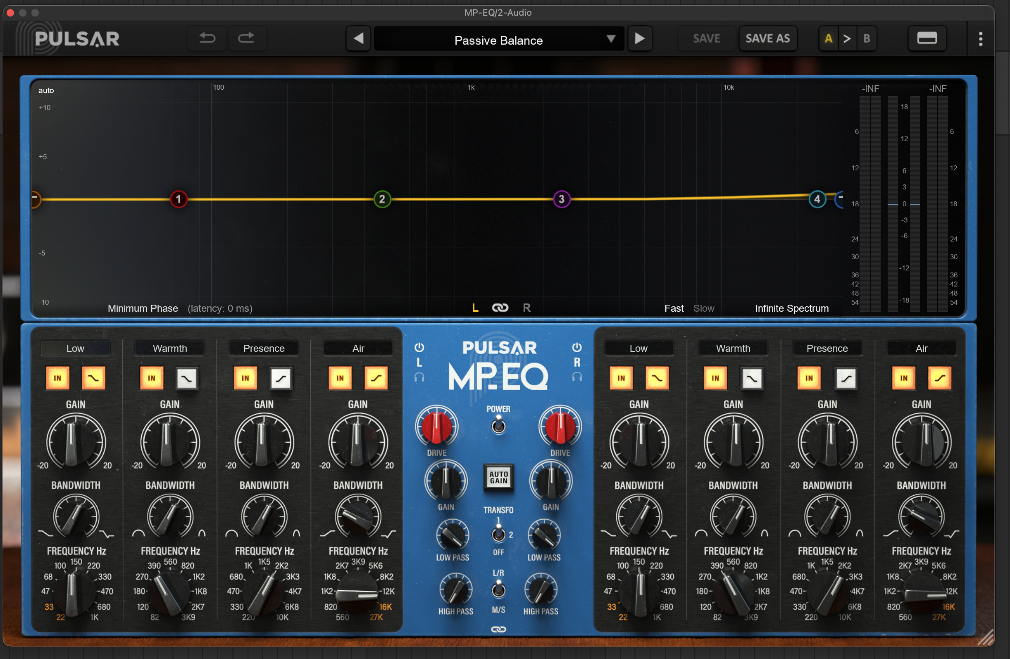
Task: Toggle IN on the left Warmth band
Action: [x=152, y=378]
